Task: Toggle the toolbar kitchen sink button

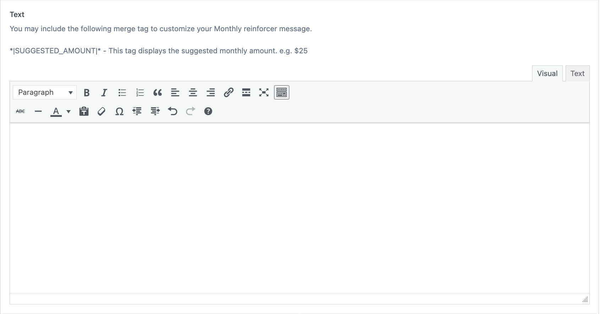Action: (282, 93)
